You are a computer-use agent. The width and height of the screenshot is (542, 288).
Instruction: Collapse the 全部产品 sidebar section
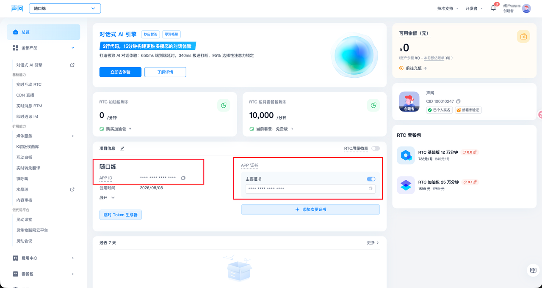[x=73, y=48]
